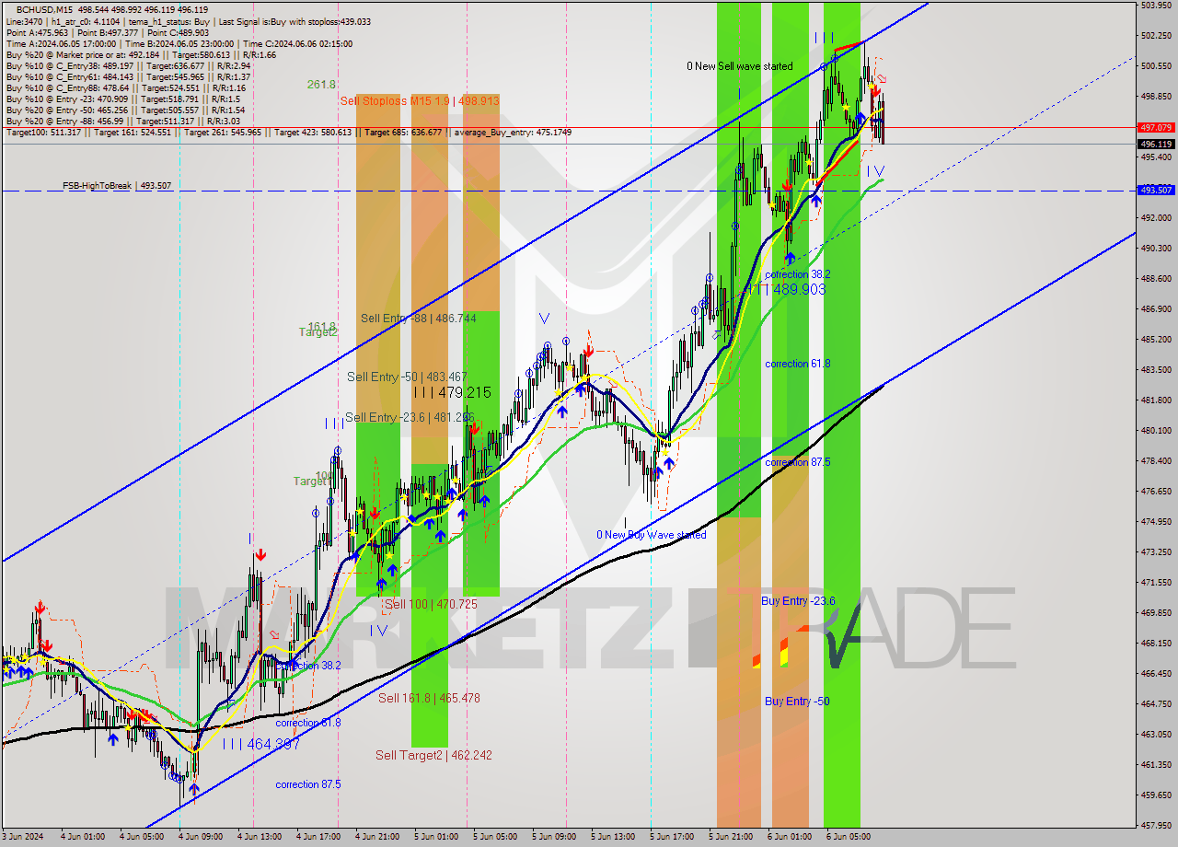
Task: Click the 'correction 61.8' label below 489.903
Action: tap(798, 364)
